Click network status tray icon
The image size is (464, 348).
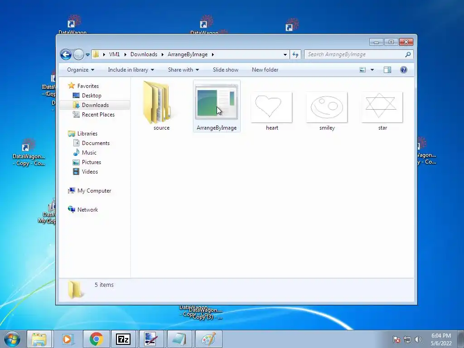point(407,339)
